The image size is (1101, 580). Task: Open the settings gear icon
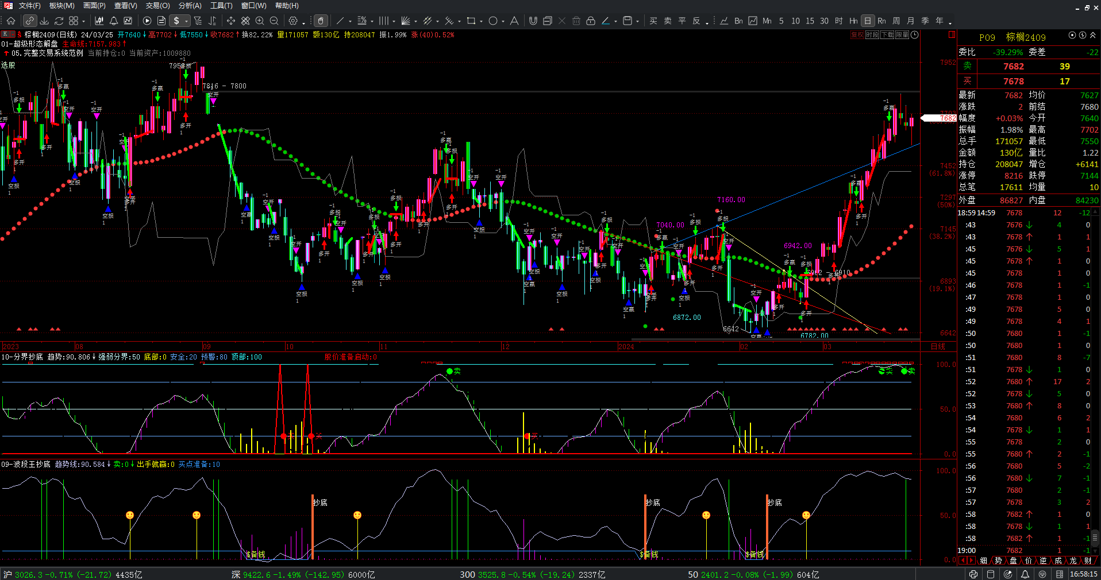293,21
